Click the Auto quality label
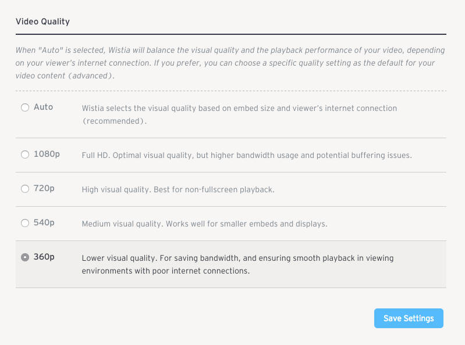465x345 pixels. pyautogui.click(x=43, y=107)
